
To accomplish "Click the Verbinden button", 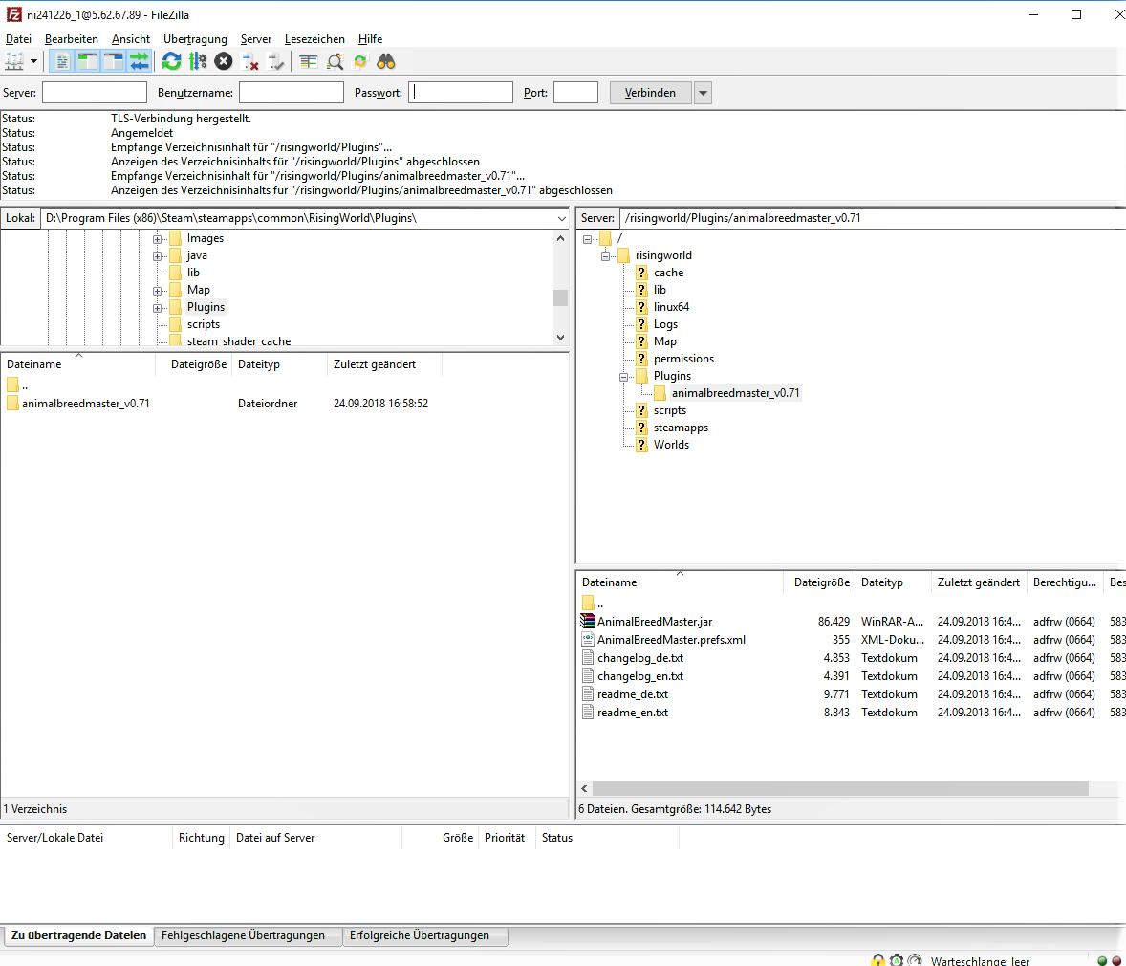I will click(650, 93).
